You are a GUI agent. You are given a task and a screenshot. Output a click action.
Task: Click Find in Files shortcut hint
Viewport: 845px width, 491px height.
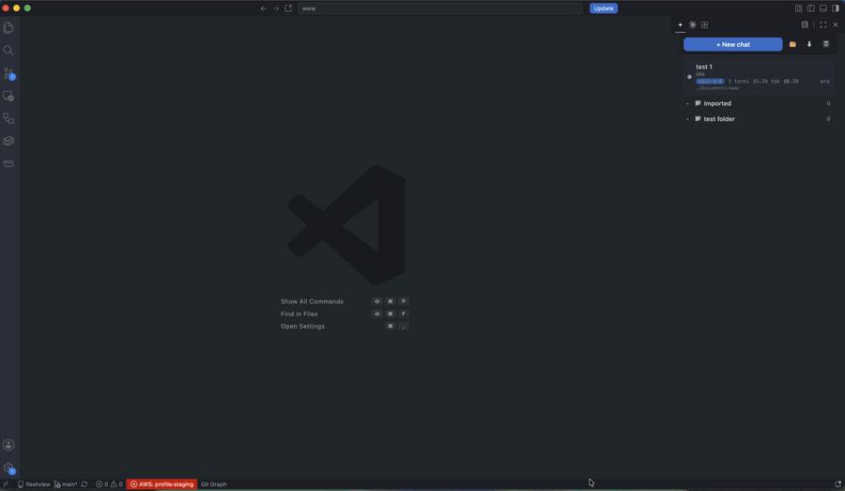[x=300, y=314]
